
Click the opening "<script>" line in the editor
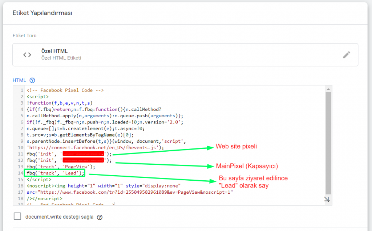click(37, 97)
